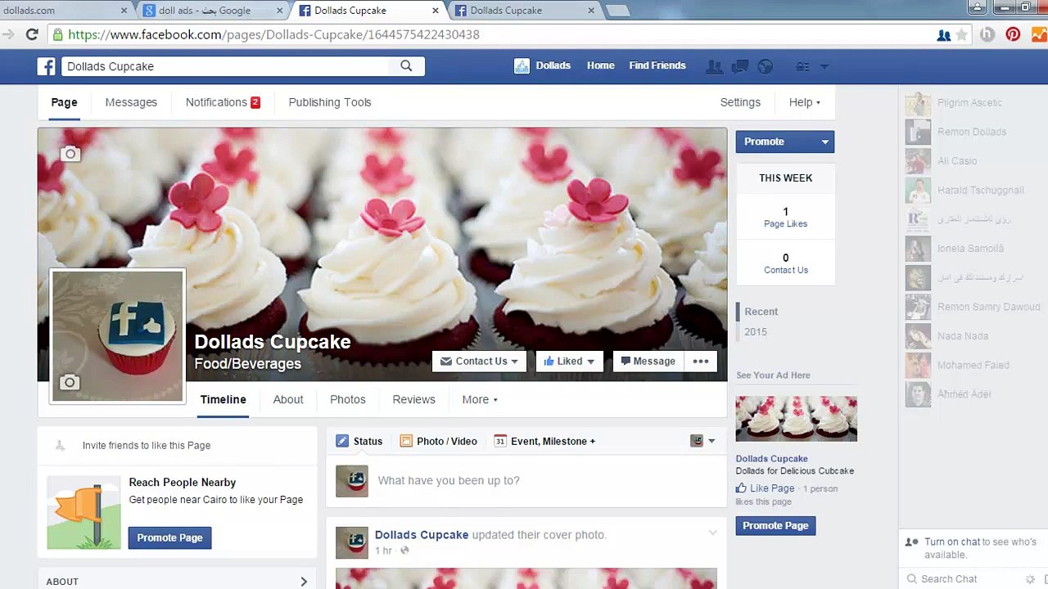Click the Like Page thumbs-up link
Viewport: 1048px width, 589px height.
click(x=766, y=488)
